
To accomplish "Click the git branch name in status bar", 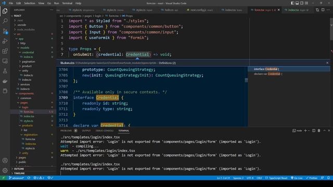I will [16, 178].
